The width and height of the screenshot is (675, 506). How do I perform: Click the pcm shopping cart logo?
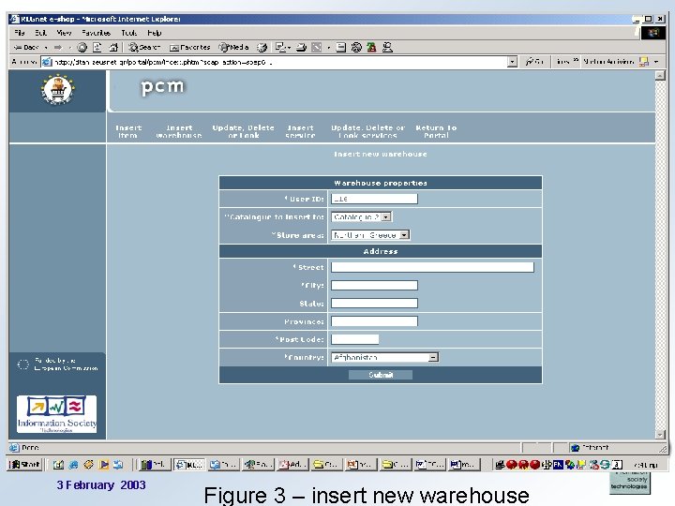pos(58,90)
